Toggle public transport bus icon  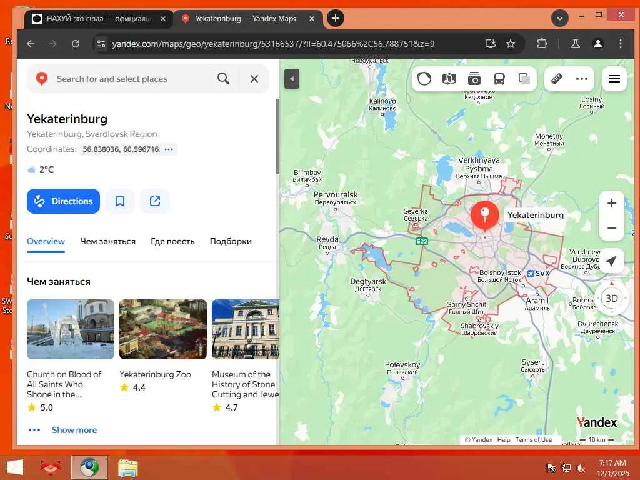point(499,78)
